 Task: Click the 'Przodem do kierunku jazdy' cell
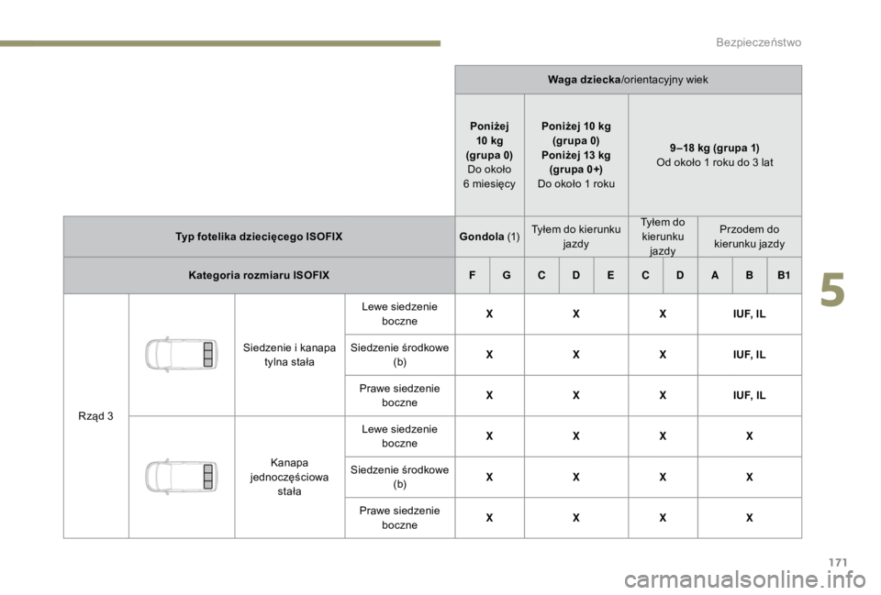750,237
